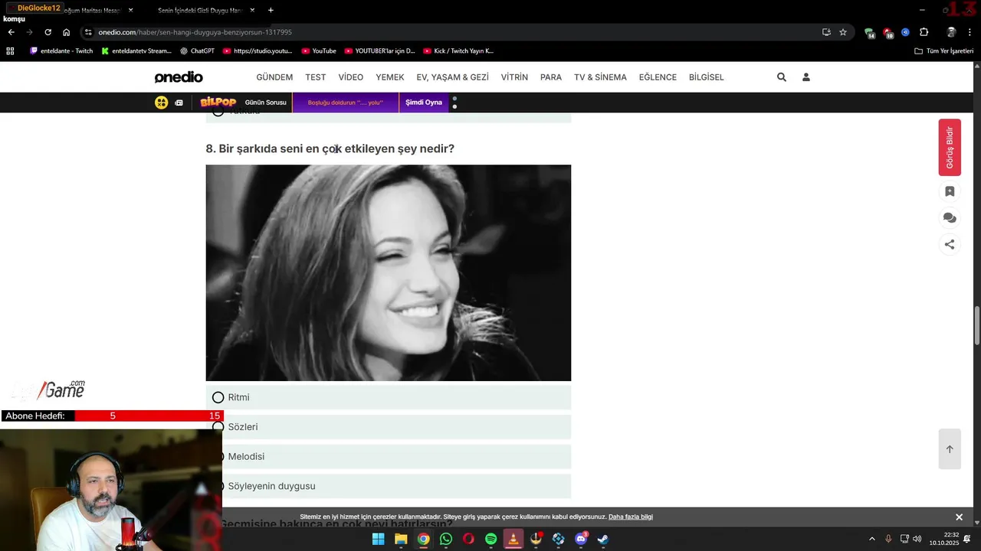Click the Bilpop emoji face icon

(161, 103)
